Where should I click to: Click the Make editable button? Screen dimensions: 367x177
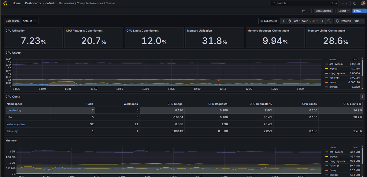pyautogui.click(x=323, y=11)
